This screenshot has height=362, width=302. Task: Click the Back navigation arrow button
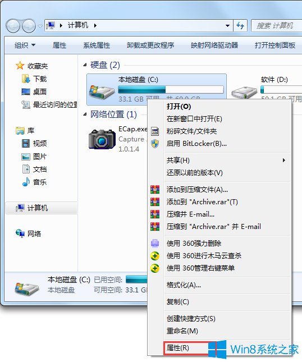coord(13,26)
